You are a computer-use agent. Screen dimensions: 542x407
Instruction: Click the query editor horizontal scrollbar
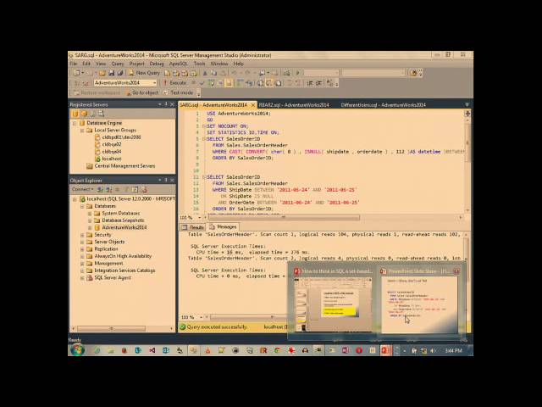pos(284,218)
